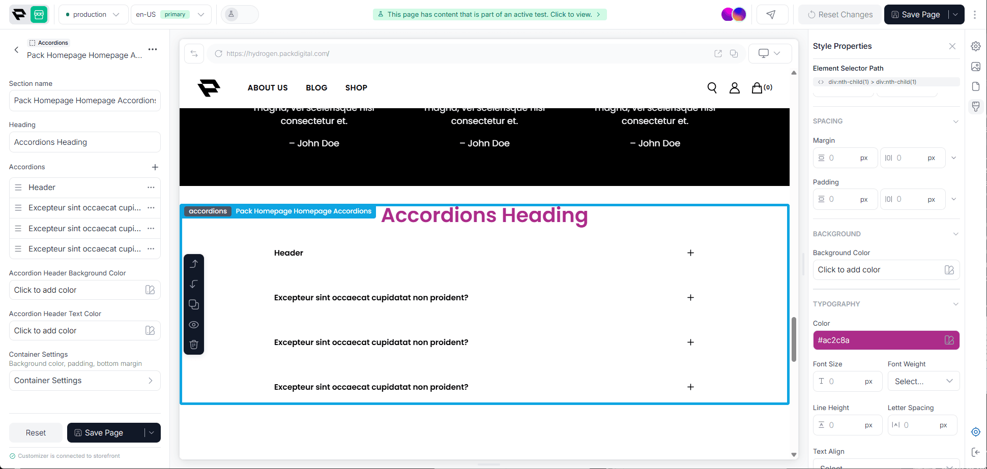Click the paper plane publish icon
987x469 pixels.
pyautogui.click(x=772, y=15)
